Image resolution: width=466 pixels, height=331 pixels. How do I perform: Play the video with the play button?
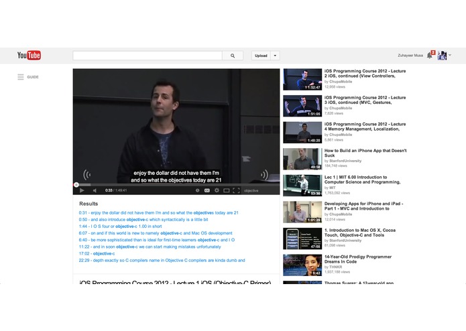82,190
